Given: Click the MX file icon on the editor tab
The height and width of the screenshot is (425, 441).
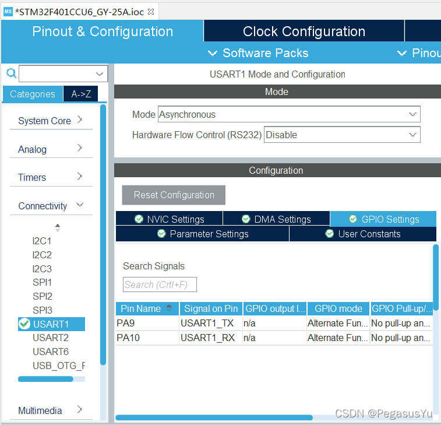Looking at the screenshot, I should point(8,12).
